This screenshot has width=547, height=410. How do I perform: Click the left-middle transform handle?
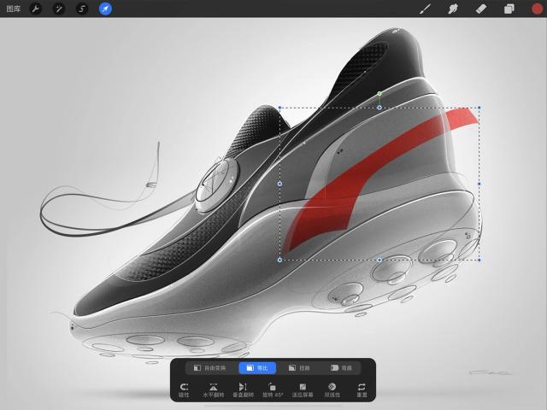pyautogui.click(x=279, y=184)
